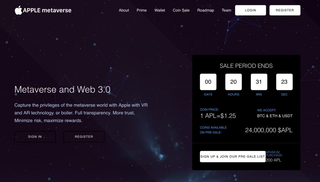The height and width of the screenshot is (182, 320).
Task: Click the 24,000,000 $APL amount
Action: 269,130
